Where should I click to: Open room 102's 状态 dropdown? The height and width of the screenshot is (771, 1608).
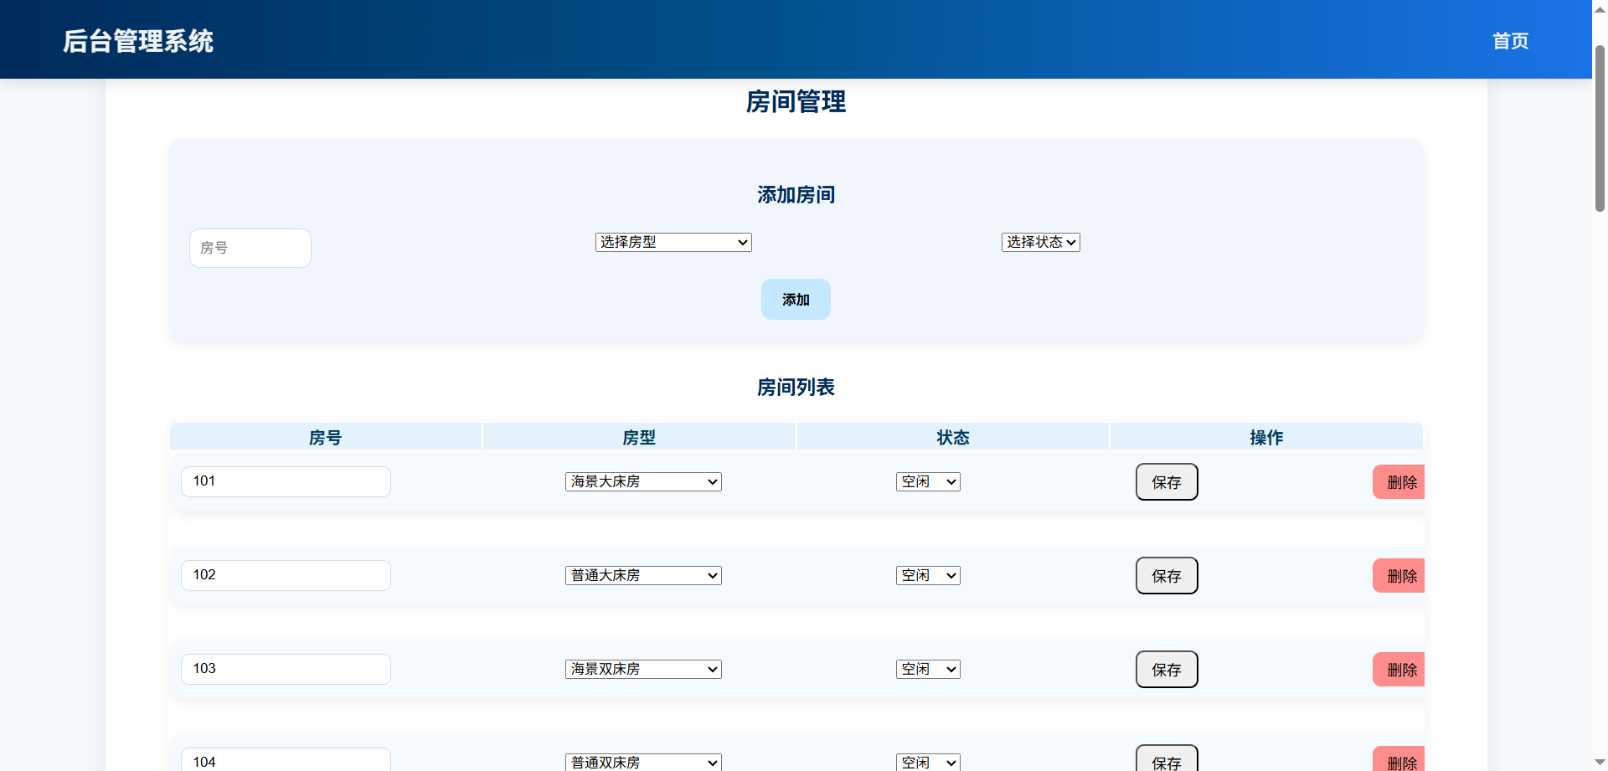[927, 575]
